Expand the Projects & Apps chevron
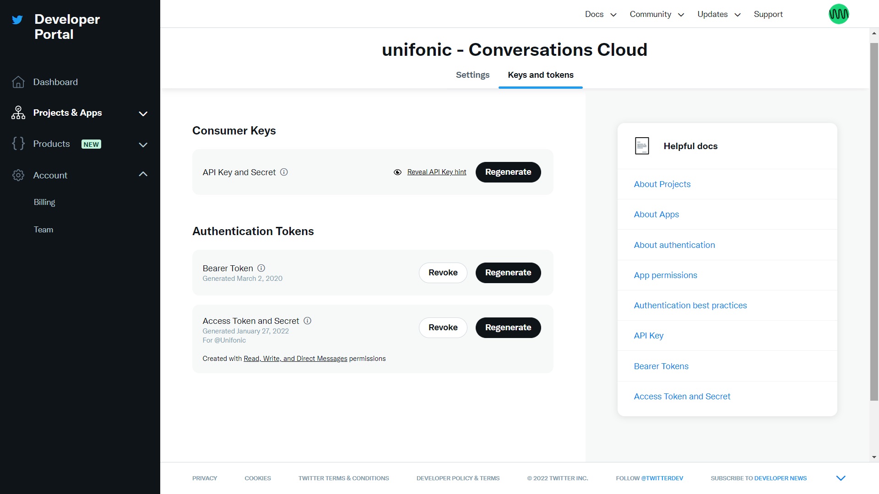The width and height of the screenshot is (879, 494). click(143, 113)
